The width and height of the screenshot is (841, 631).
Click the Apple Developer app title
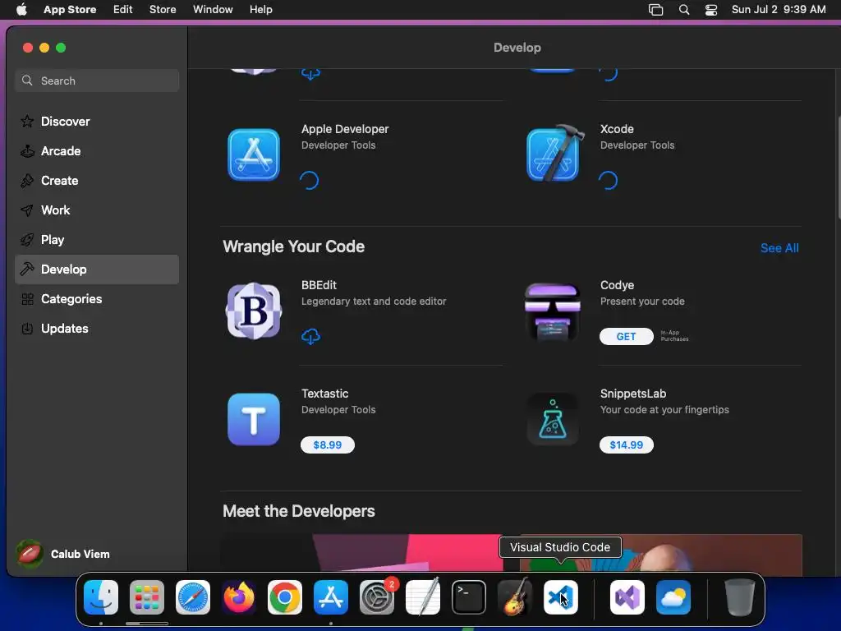point(345,129)
